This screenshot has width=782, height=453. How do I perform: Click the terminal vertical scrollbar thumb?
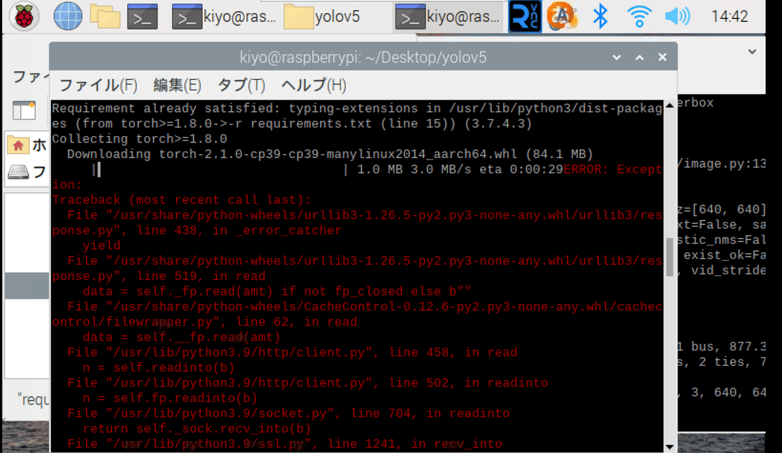[670, 257]
